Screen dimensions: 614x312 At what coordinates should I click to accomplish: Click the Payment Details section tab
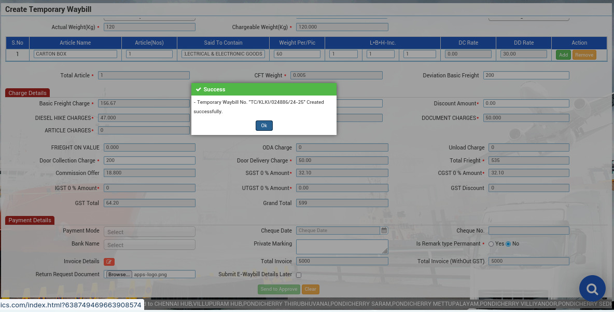[30, 220]
